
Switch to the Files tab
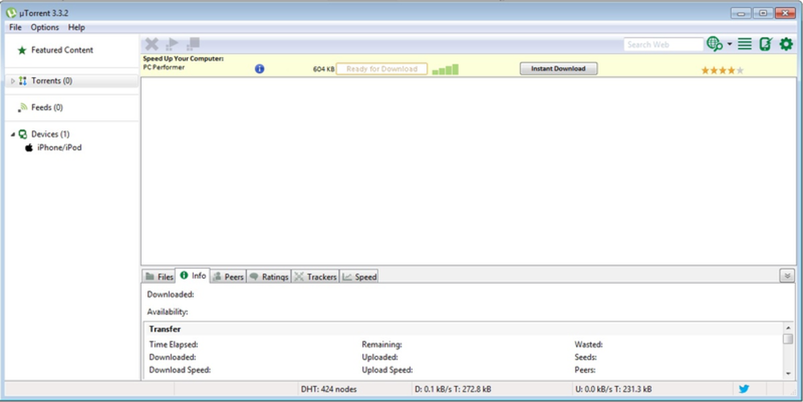coord(159,277)
